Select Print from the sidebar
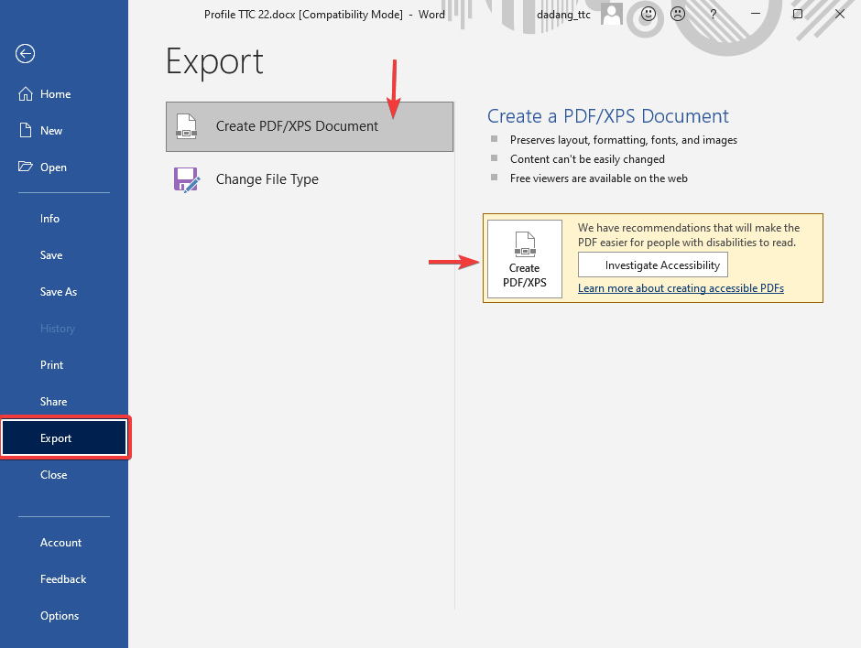The height and width of the screenshot is (648, 861). click(x=51, y=364)
